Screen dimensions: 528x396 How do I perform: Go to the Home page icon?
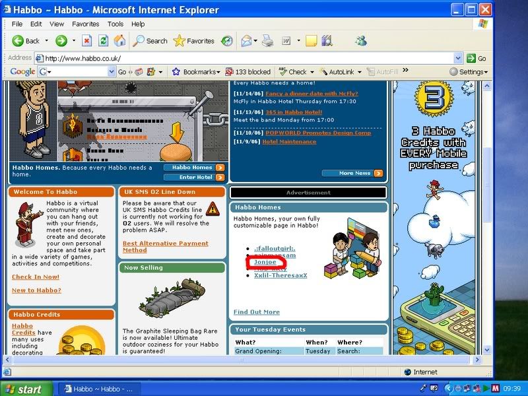coord(119,41)
